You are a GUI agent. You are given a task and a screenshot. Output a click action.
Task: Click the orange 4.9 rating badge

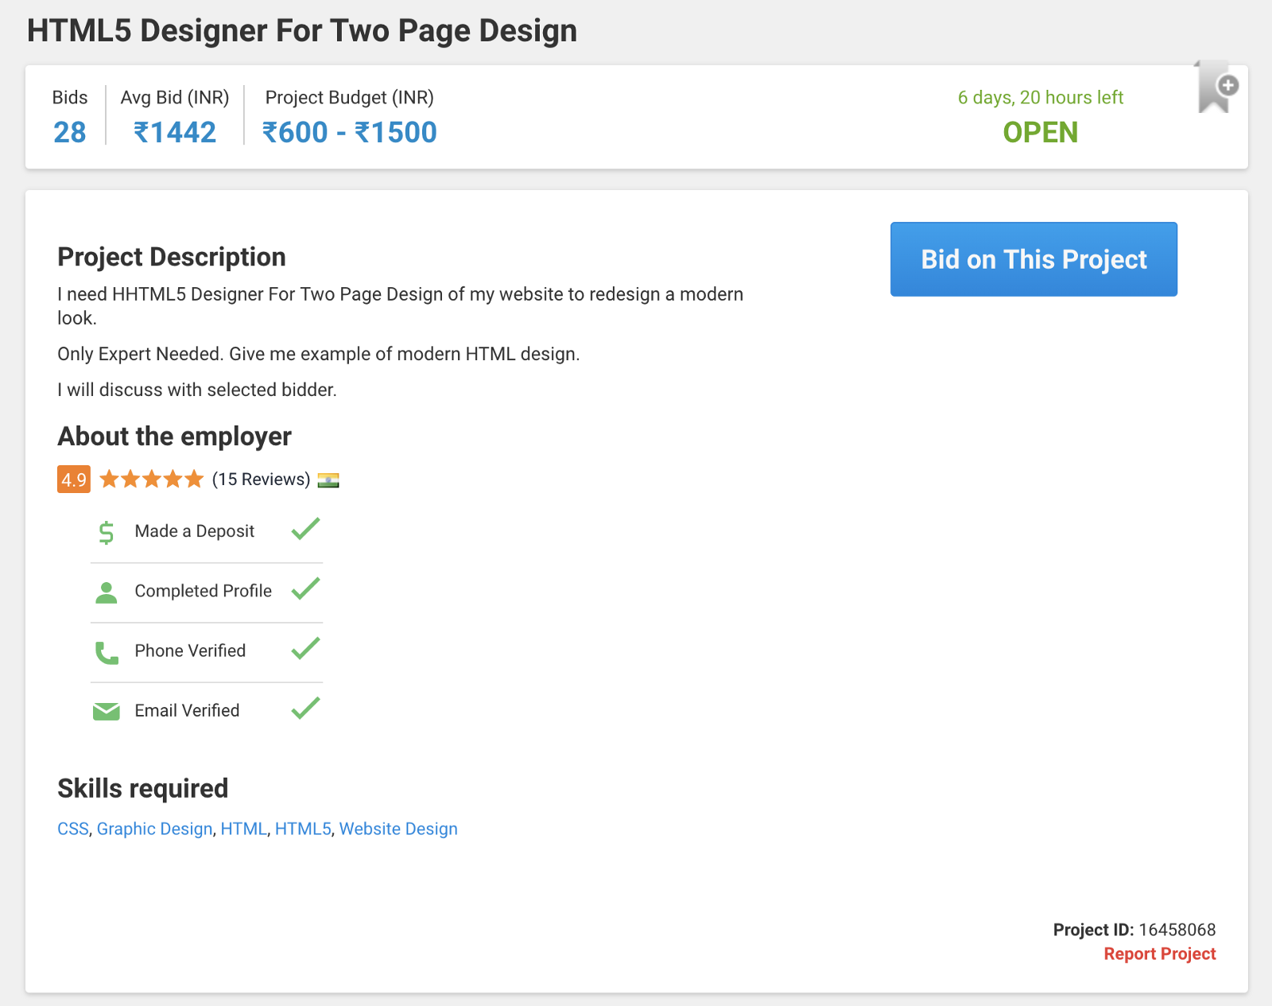coord(74,480)
